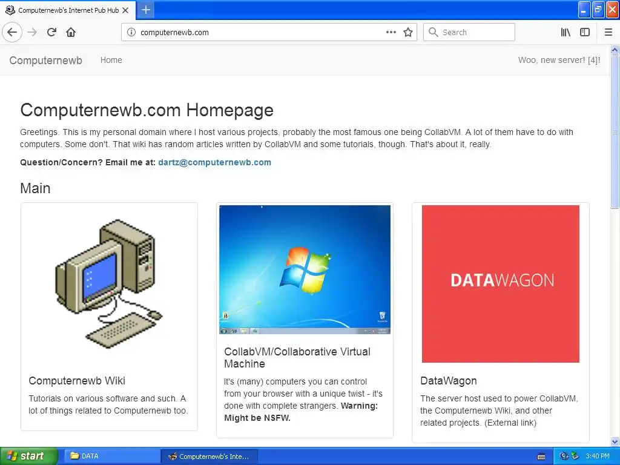Viewport: 620px width, 465px height.
Task: Email link dartz@computernewb.com
Action: pyautogui.click(x=215, y=162)
